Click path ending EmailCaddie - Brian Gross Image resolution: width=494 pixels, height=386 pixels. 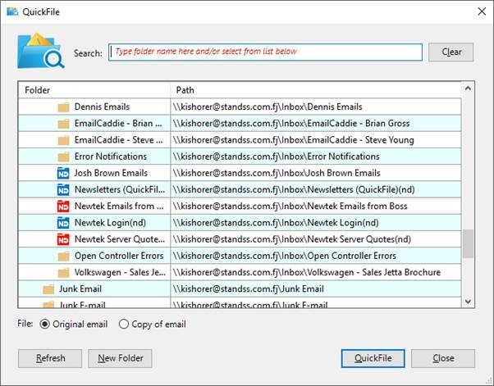click(291, 123)
